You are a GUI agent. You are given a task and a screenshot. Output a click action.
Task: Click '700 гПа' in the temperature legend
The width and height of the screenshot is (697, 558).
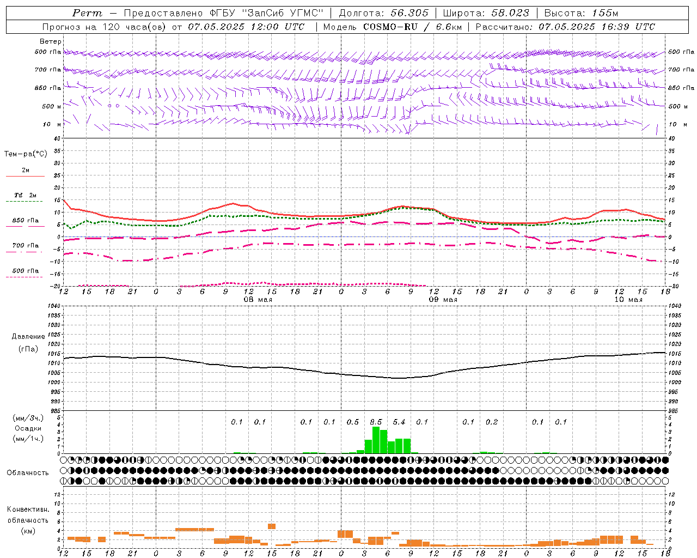[26, 246]
